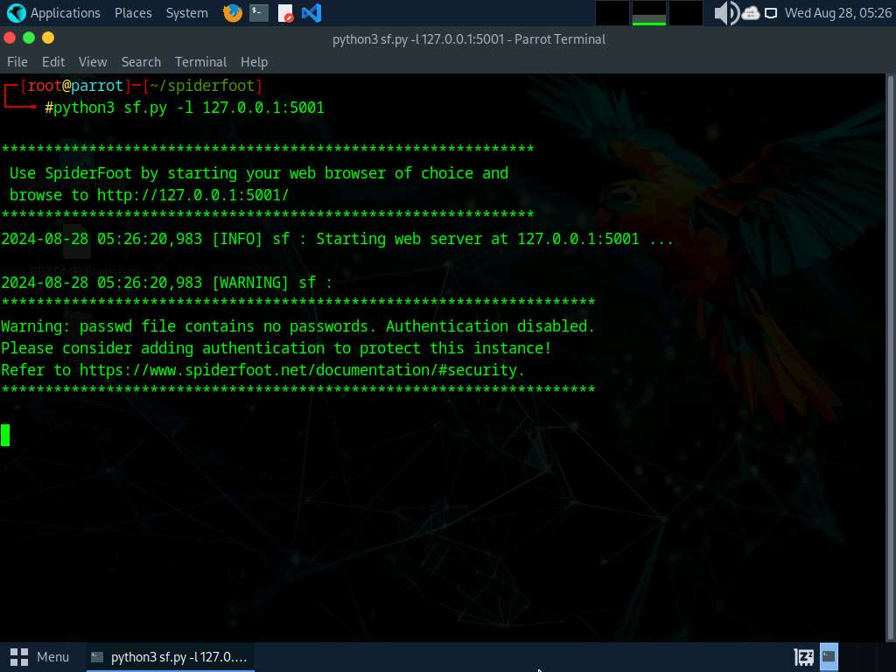Select the python3 sf.py taskbar window button
Viewport: 896px width, 672px height.
click(171, 657)
